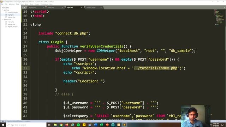
Task: Open Internet Explorer from taskbar
Action: [x=72, y=125]
